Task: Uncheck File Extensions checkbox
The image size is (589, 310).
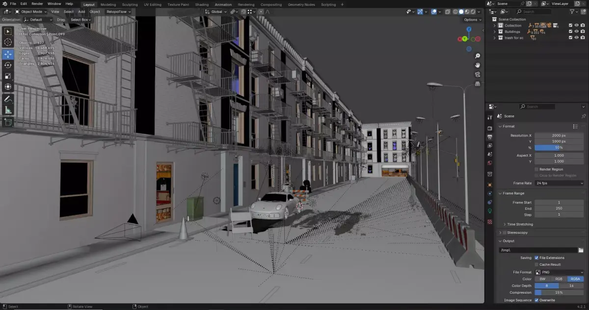Action: pos(536,257)
